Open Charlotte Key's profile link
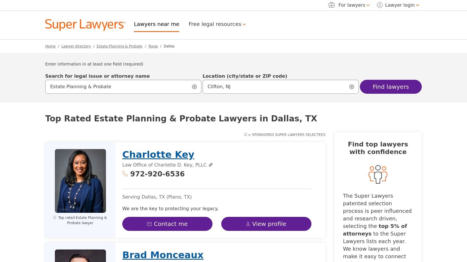Viewport: 467px width, 262px height. click(158, 154)
